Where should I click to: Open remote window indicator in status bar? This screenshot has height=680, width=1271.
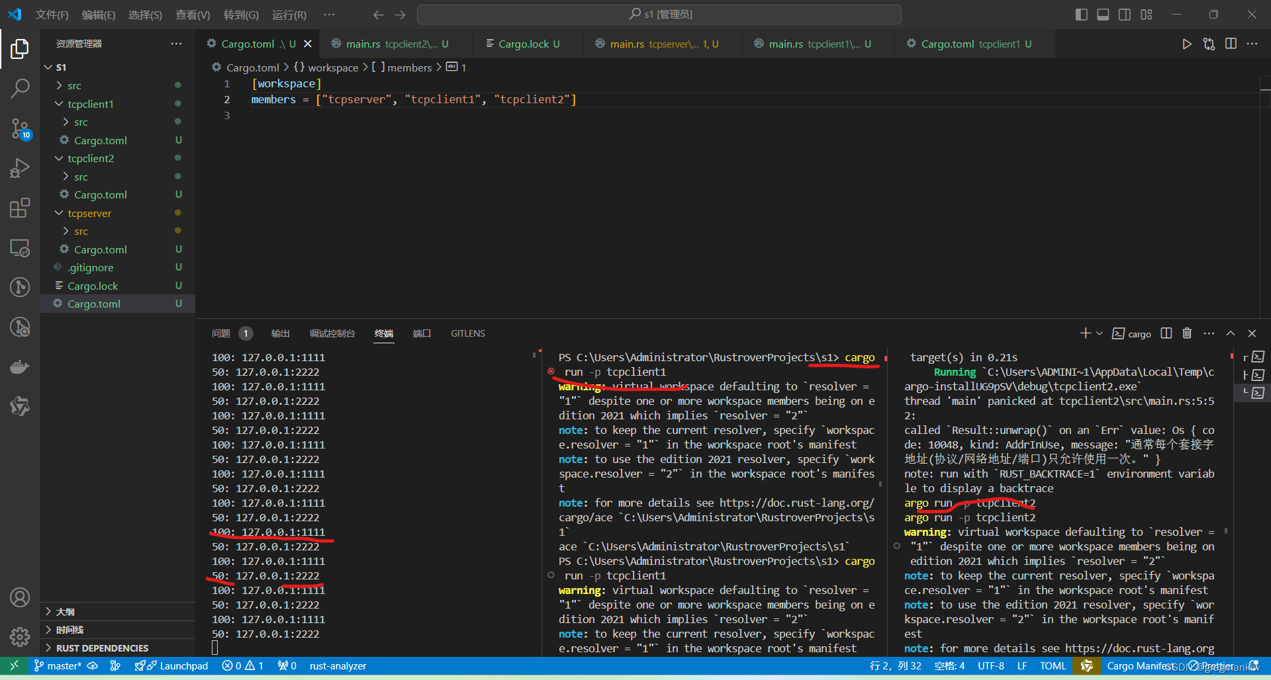[x=14, y=665]
